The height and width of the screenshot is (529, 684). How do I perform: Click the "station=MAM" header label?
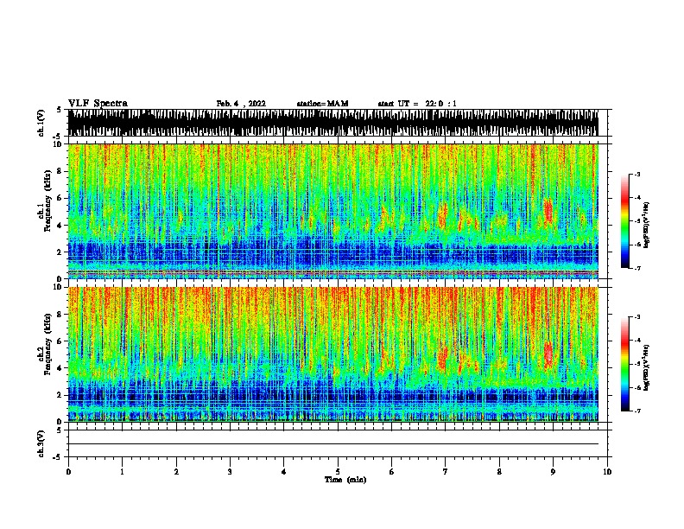point(322,104)
